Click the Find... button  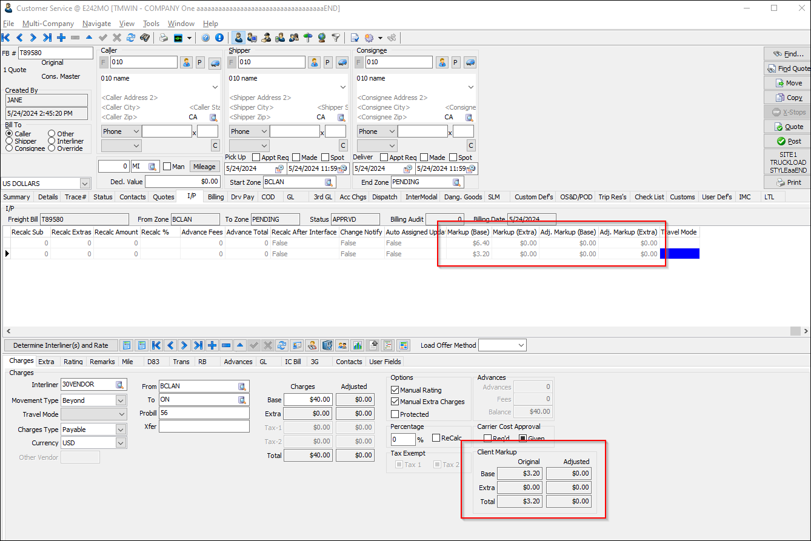(787, 54)
